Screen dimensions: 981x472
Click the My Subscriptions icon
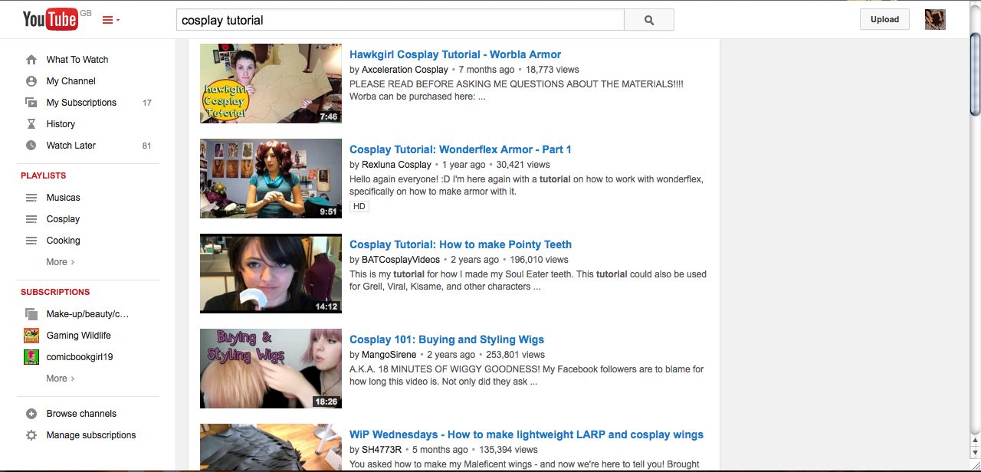[x=31, y=103]
